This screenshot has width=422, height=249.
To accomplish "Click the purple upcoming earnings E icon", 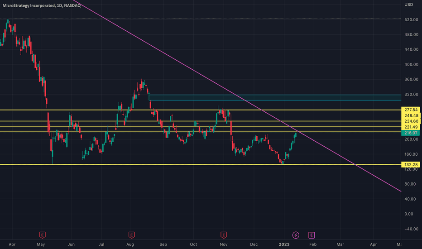I will (312, 235).
